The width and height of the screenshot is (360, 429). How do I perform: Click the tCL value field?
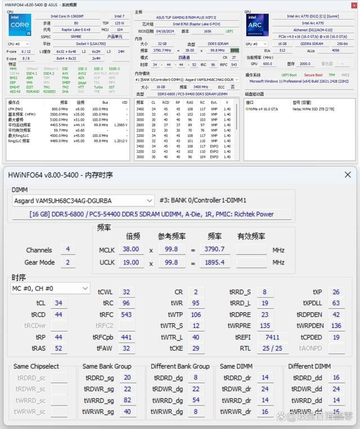click(x=58, y=303)
